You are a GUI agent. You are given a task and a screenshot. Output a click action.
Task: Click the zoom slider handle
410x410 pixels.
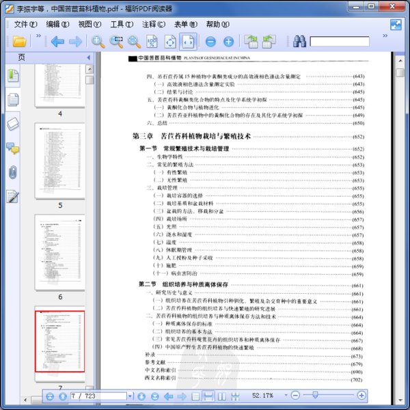[x=315, y=395]
